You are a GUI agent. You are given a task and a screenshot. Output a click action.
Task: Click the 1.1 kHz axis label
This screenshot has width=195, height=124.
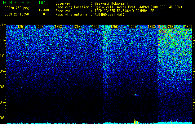(2, 40)
